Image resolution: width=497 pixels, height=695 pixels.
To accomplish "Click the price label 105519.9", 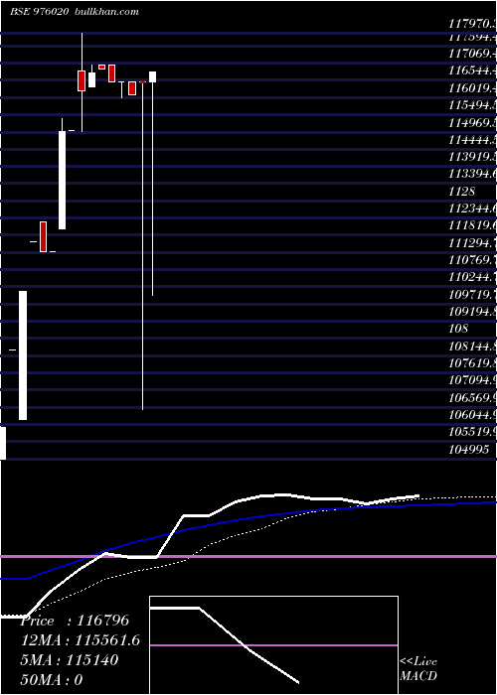I will tap(472, 432).
